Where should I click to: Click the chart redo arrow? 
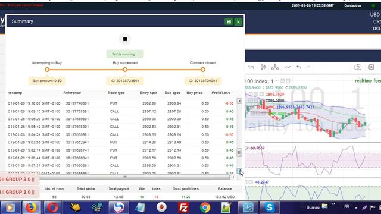(x=308, y=67)
